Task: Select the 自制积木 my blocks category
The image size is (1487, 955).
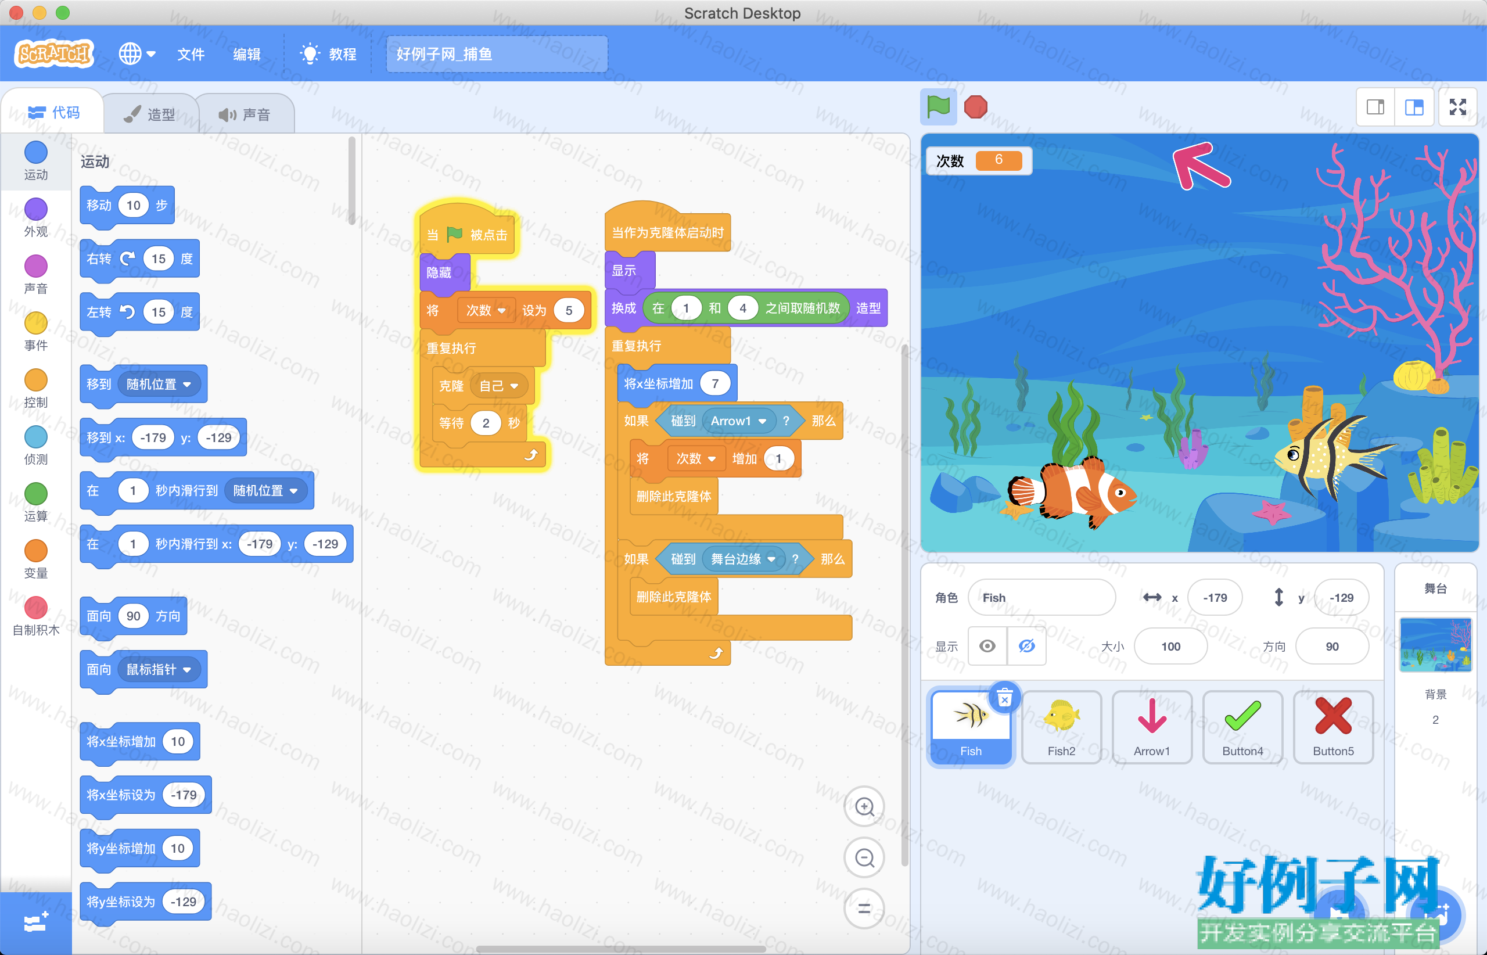Action: (x=35, y=616)
